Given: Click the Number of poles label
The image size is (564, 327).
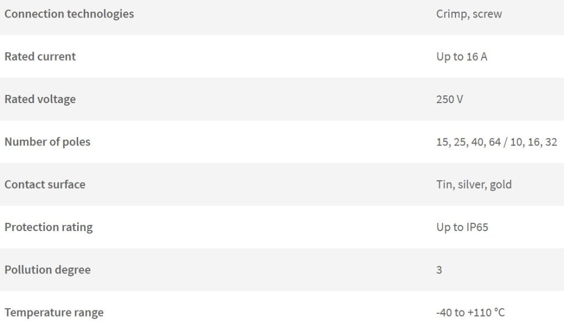Looking at the screenshot, I should (47, 142).
